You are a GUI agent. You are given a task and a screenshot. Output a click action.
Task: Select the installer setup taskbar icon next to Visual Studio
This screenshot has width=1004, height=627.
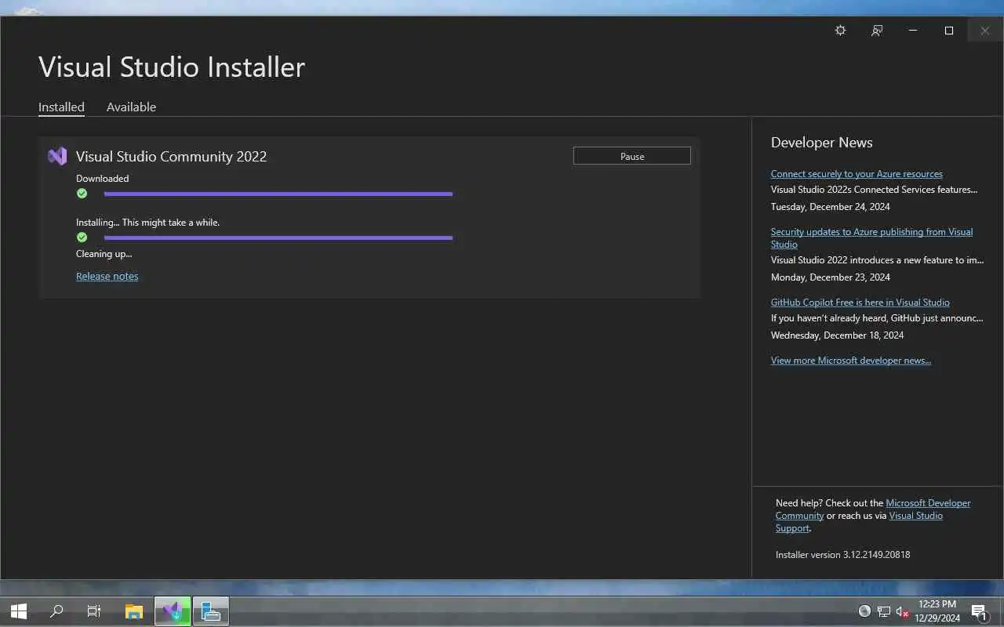point(210,611)
